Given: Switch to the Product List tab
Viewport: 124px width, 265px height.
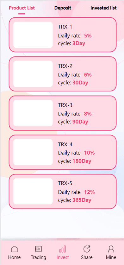Looking at the screenshot, I should [x=22, y=8].
